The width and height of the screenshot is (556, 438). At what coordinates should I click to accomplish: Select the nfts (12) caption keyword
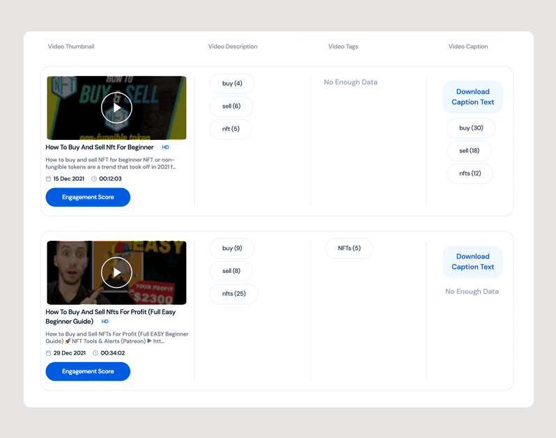click(470, 173)
